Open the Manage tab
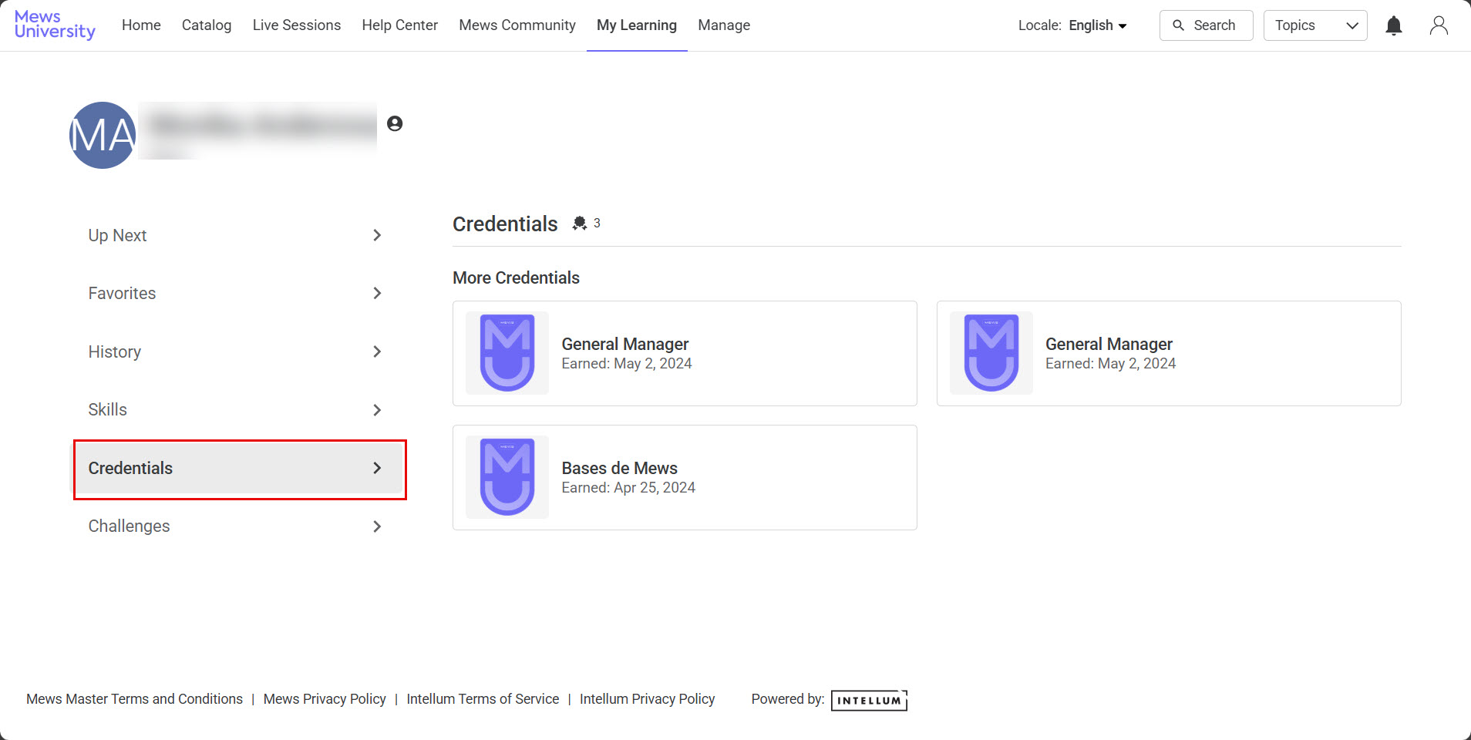This screenshot has height=740, width=1471. point(724,25)
